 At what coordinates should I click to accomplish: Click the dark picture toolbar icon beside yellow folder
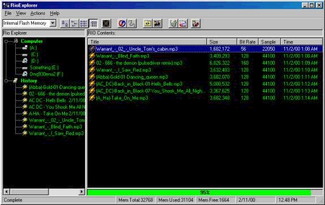tap(157, 24)
